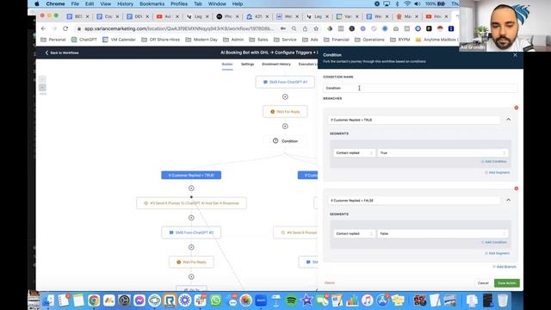Open Messenger from the Dock
551x310 pixels.
click(139, 301)
